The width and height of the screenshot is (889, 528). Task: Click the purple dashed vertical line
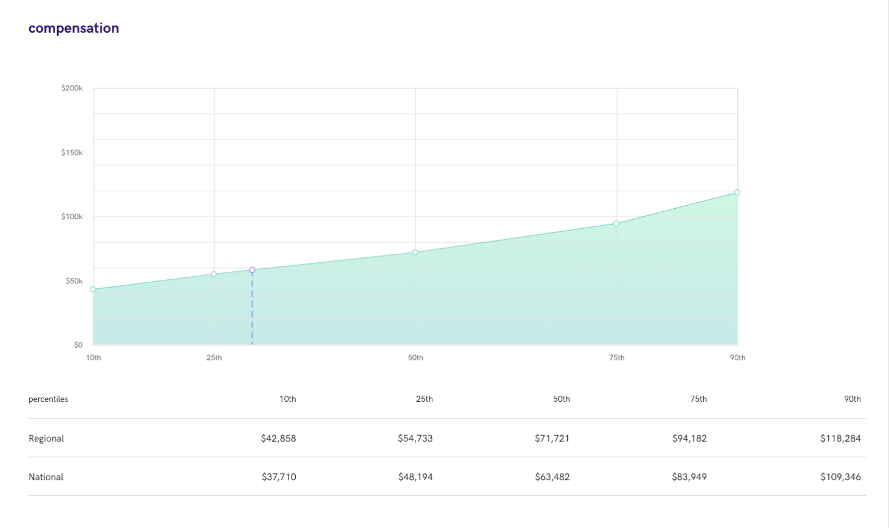(252, 309)
